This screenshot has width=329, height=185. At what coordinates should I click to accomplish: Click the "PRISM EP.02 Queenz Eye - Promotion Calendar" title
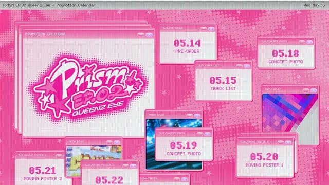[x=49, y=5]
